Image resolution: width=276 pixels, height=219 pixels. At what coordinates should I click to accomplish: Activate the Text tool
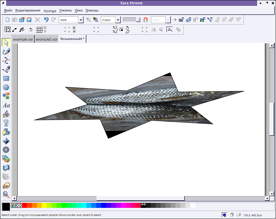click(x=6, y=105)
